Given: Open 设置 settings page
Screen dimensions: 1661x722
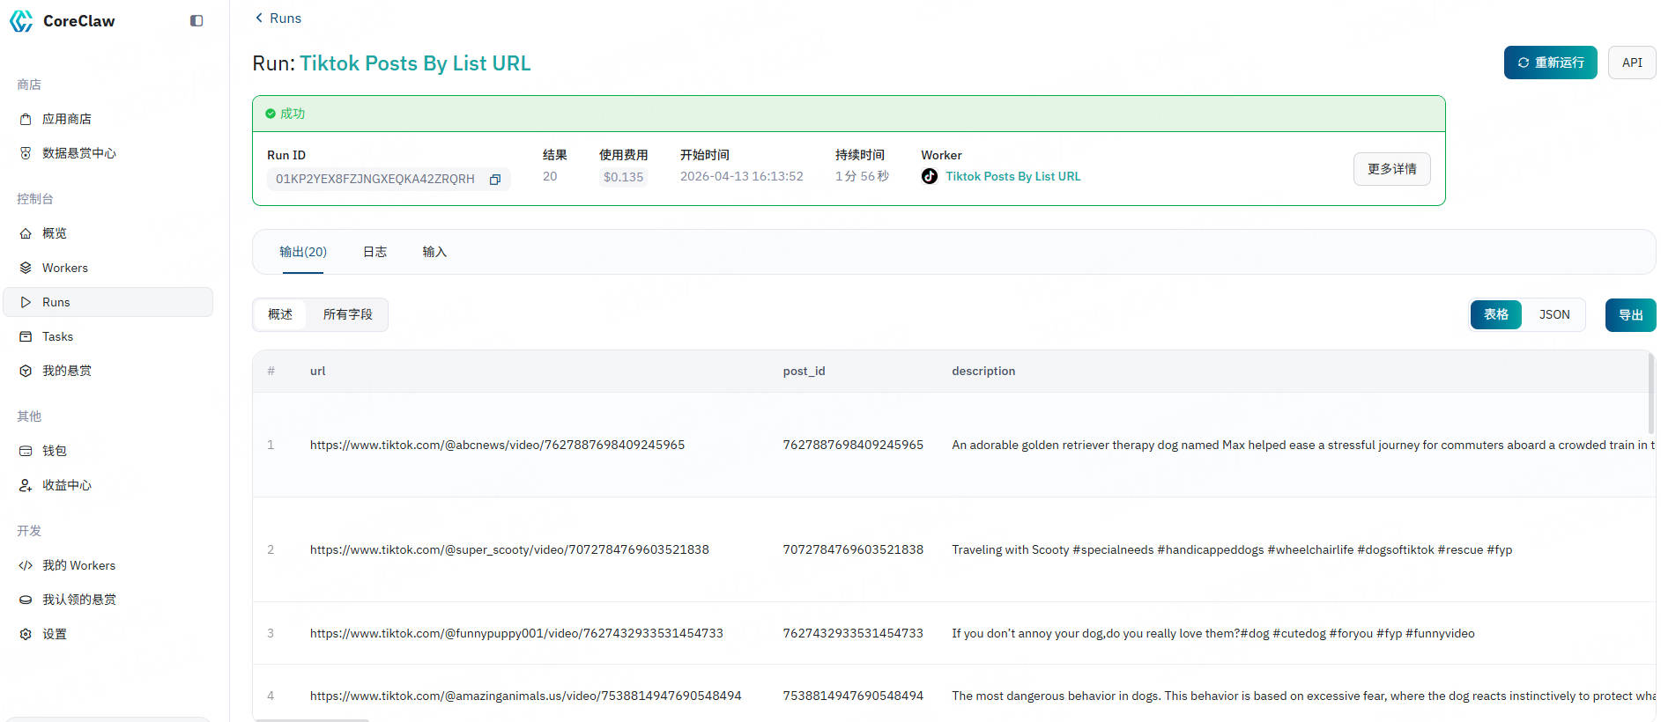Looking at the screenshot, I should click(55, 634).
